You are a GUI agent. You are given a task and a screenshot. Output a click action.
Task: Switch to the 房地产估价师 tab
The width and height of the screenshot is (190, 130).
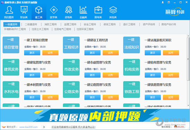[169, 24]
